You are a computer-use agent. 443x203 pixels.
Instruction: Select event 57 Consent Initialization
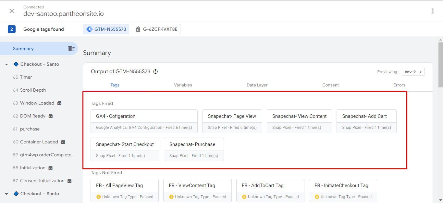click(x=39, y=181)
